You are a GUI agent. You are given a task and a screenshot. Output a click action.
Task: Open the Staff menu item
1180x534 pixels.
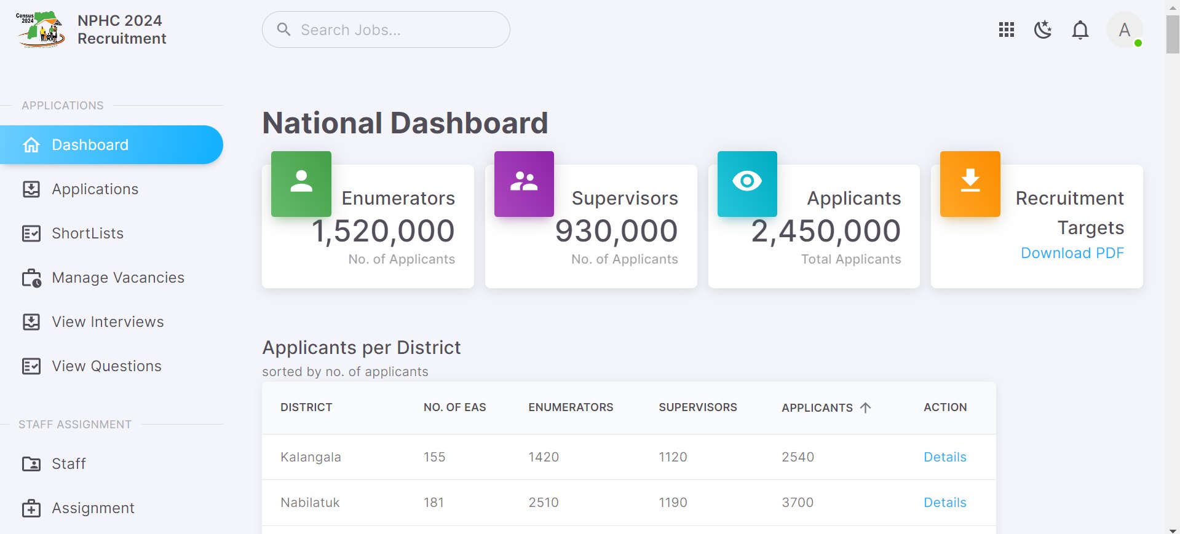111,464
